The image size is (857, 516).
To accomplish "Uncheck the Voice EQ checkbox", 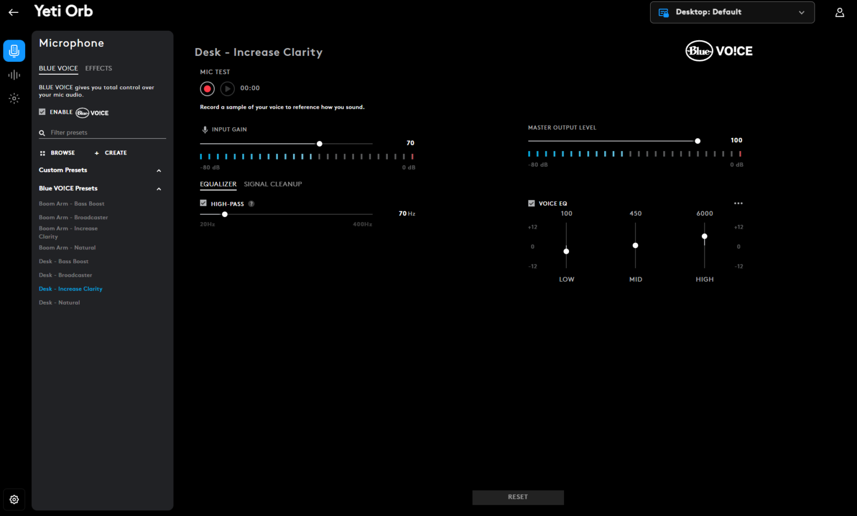I will (531, 204).
